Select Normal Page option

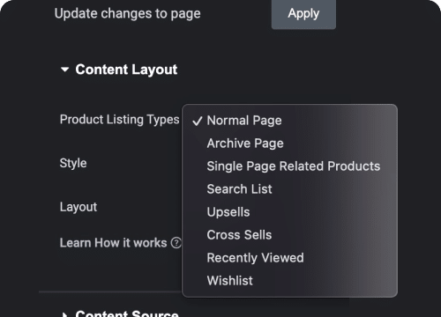pyautogui.click(x=289, y=121)
